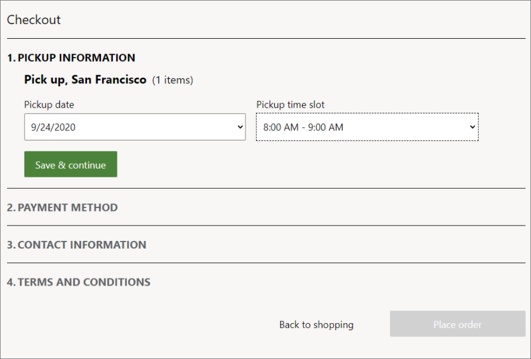Expand the Terms and Conditions section
Screen dimensions: 531x359
pyautogui.click(x=79, y=282)
